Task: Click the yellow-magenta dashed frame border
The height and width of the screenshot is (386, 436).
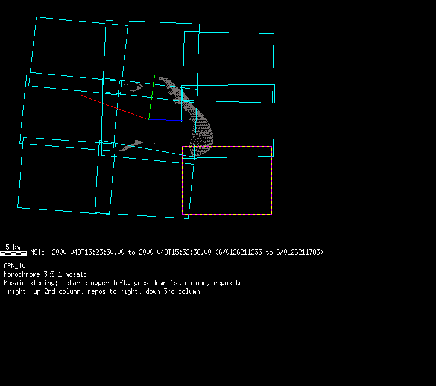Action: [x=227, y=180]
